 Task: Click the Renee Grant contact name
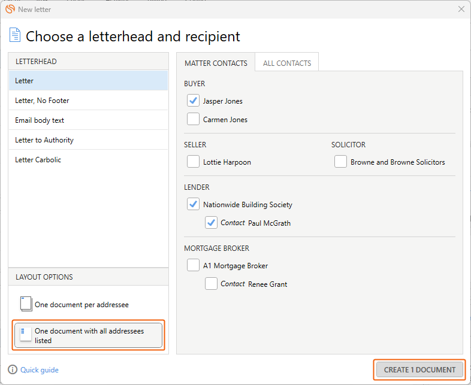(x=267, y=284)
